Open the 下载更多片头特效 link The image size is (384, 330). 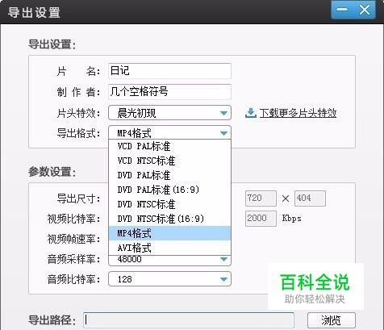tap(298, 113)
